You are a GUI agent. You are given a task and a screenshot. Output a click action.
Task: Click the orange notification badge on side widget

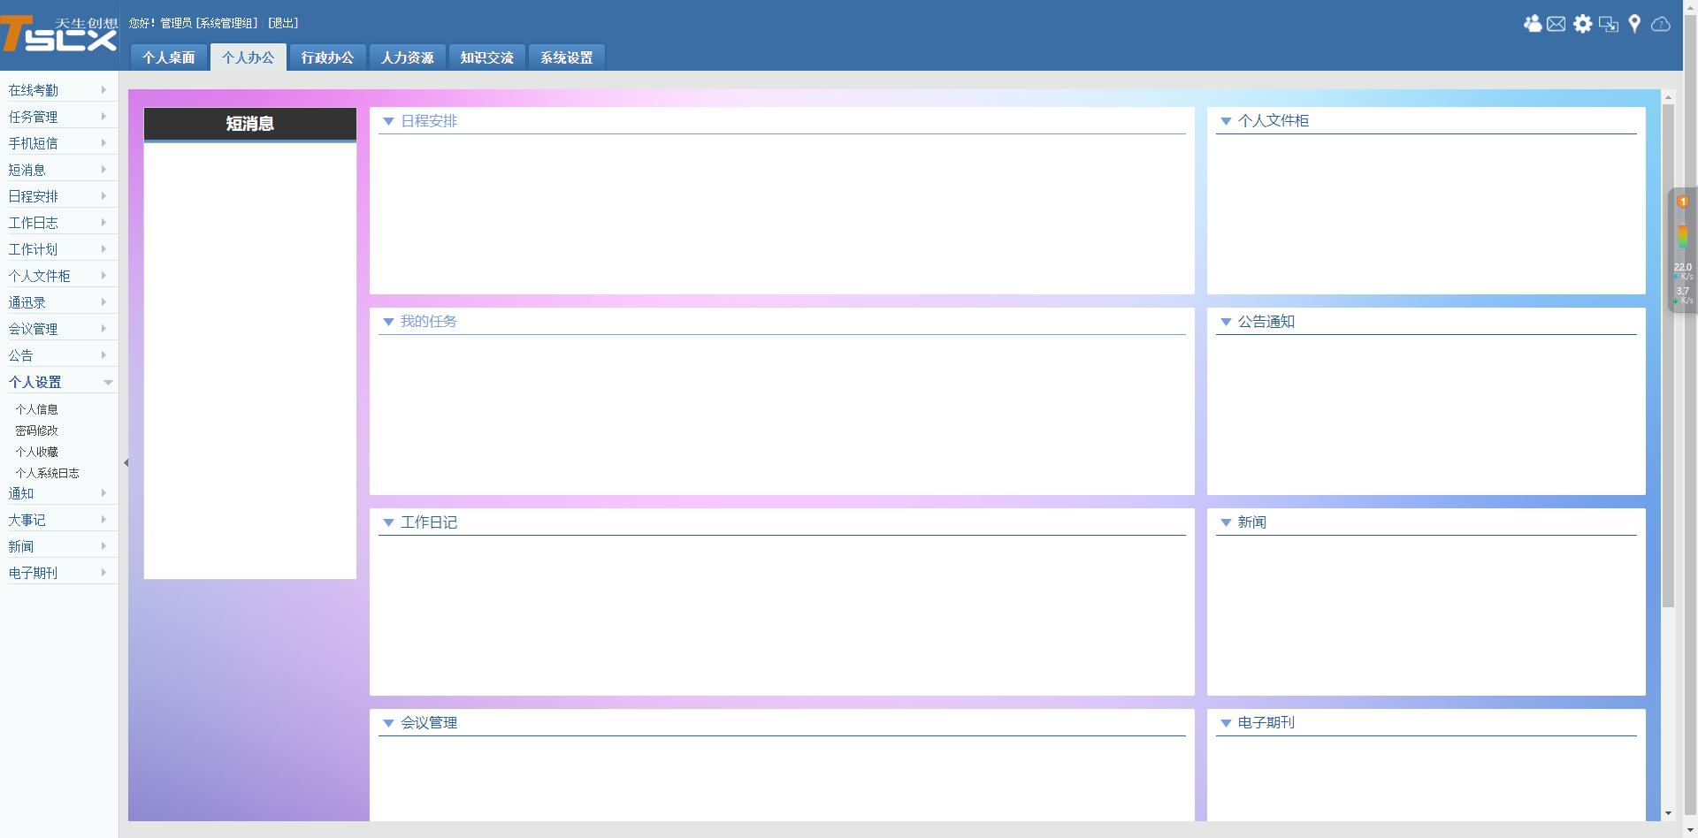pyautogui.click(x=1682, y=202)
